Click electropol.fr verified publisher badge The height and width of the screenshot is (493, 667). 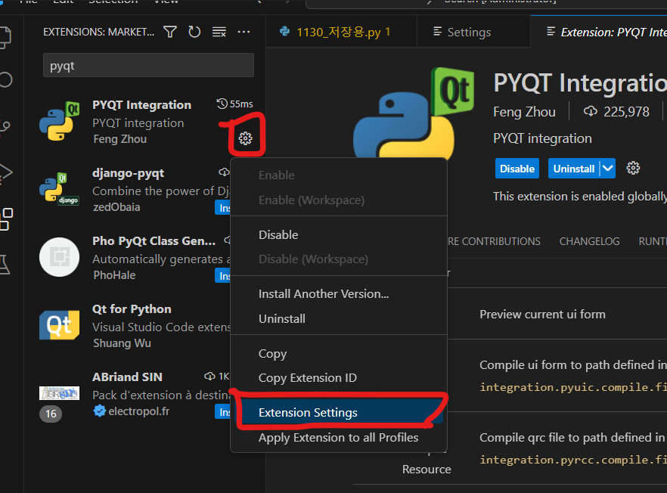(100, 411)
